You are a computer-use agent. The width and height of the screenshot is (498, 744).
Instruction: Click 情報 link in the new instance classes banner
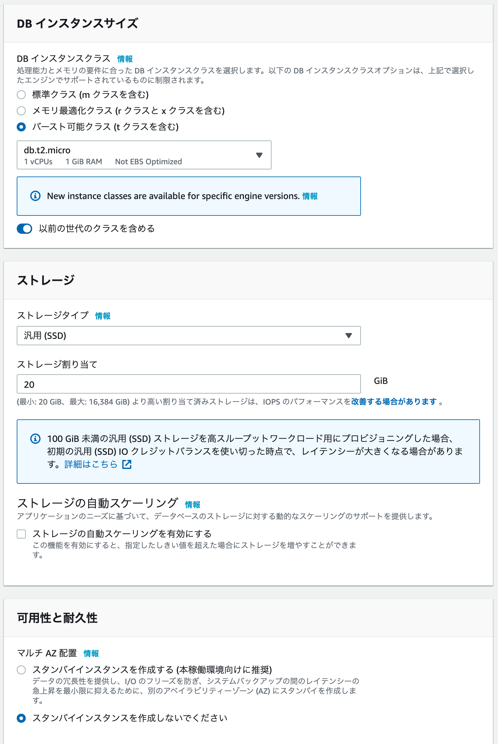pyautogui.click(x=310, y=196)
